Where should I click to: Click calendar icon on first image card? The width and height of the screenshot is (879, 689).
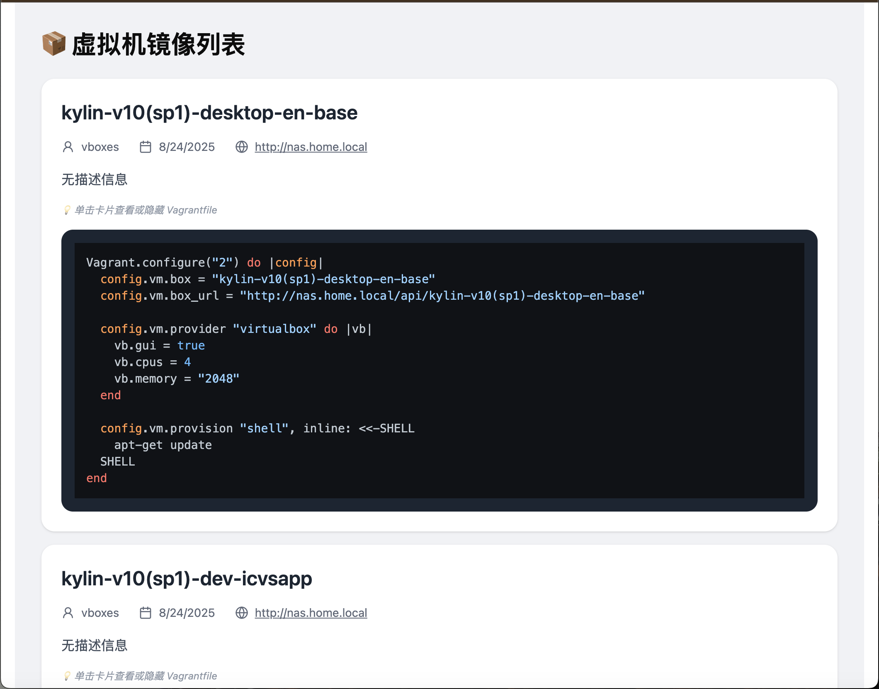[146, 147]
